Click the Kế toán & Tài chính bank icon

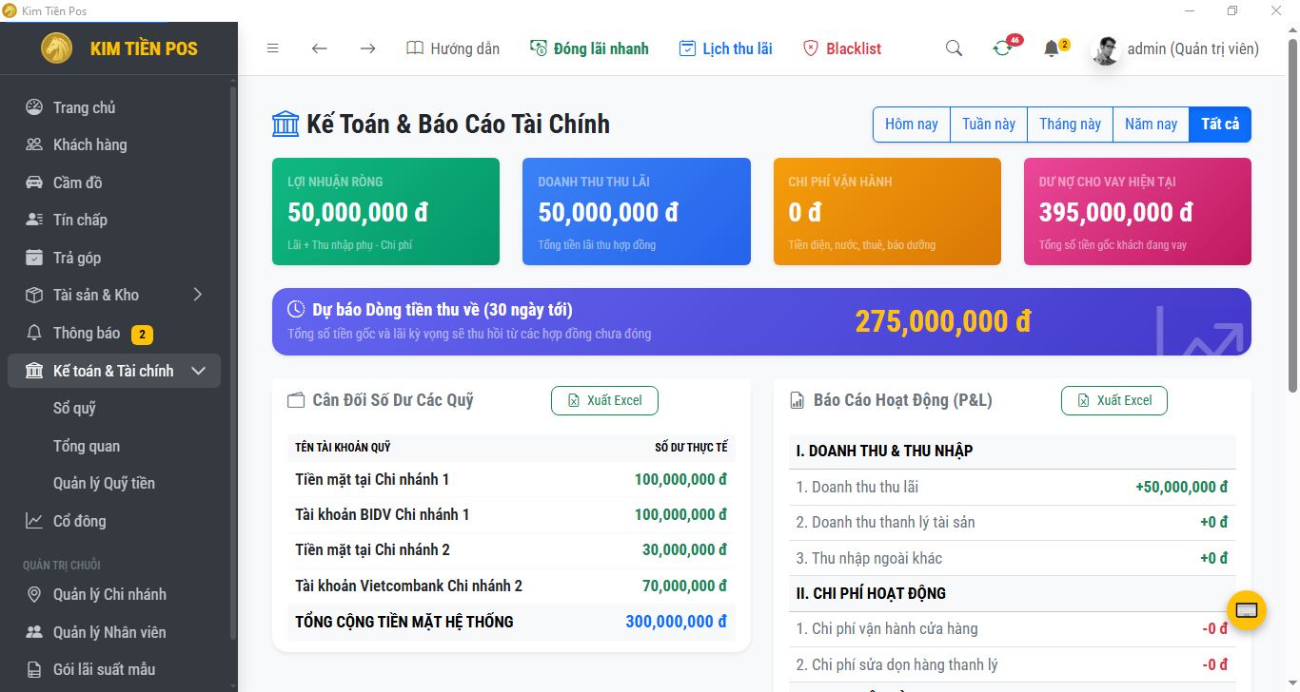point(34,371)
